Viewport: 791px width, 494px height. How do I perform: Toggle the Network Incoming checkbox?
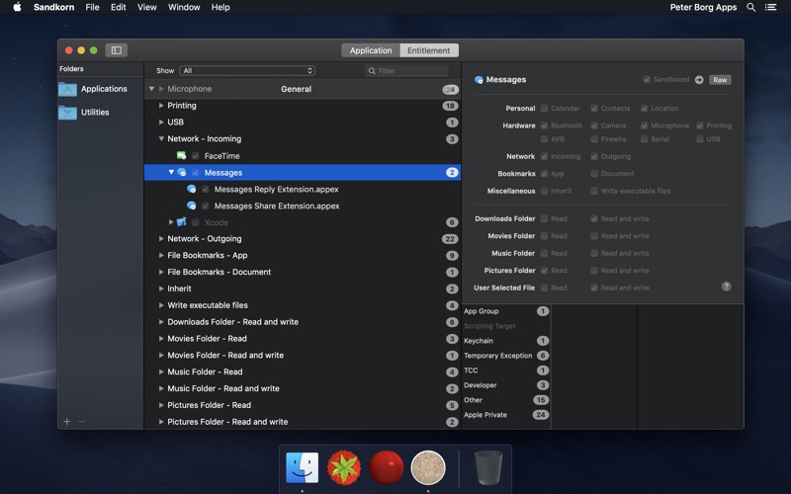[x=544, y=156]
